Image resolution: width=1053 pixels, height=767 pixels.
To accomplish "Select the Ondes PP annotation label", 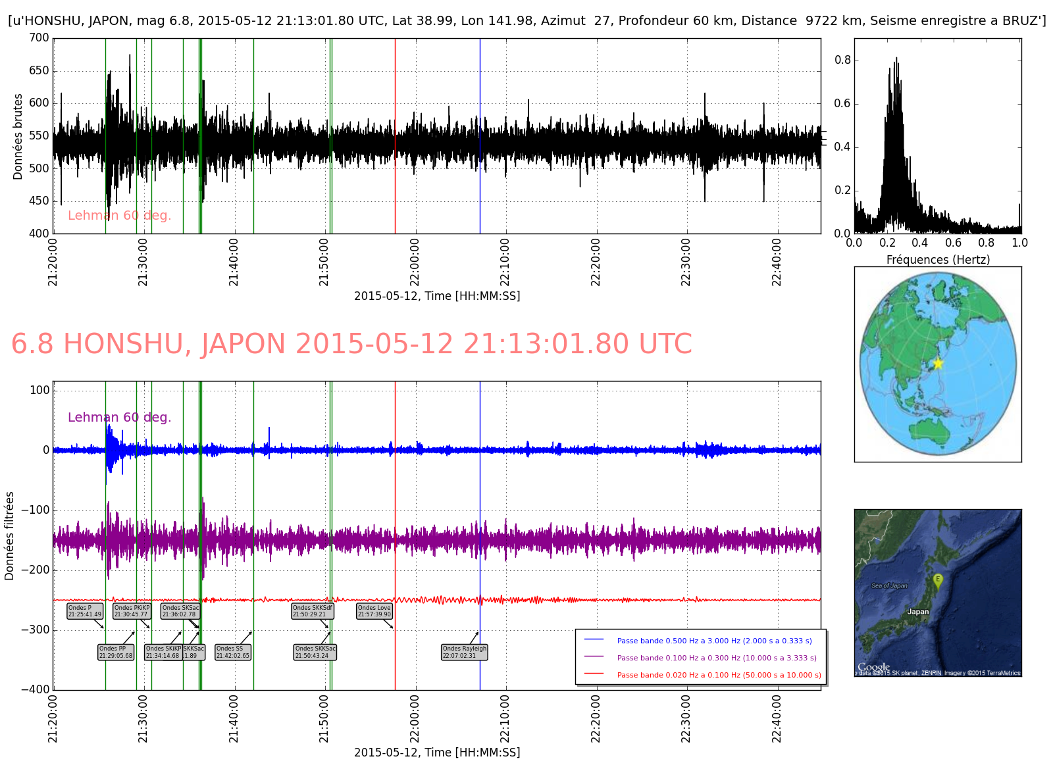I will point(116,652).
